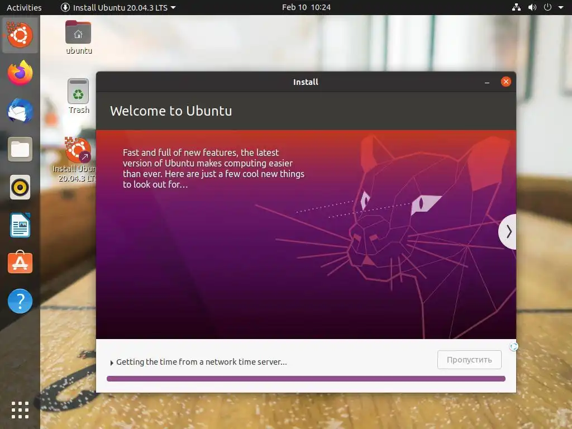Open the Ubuntu installer icon in the dock
The height and width of the screenshot is (429, 572).
coord(20,35)
